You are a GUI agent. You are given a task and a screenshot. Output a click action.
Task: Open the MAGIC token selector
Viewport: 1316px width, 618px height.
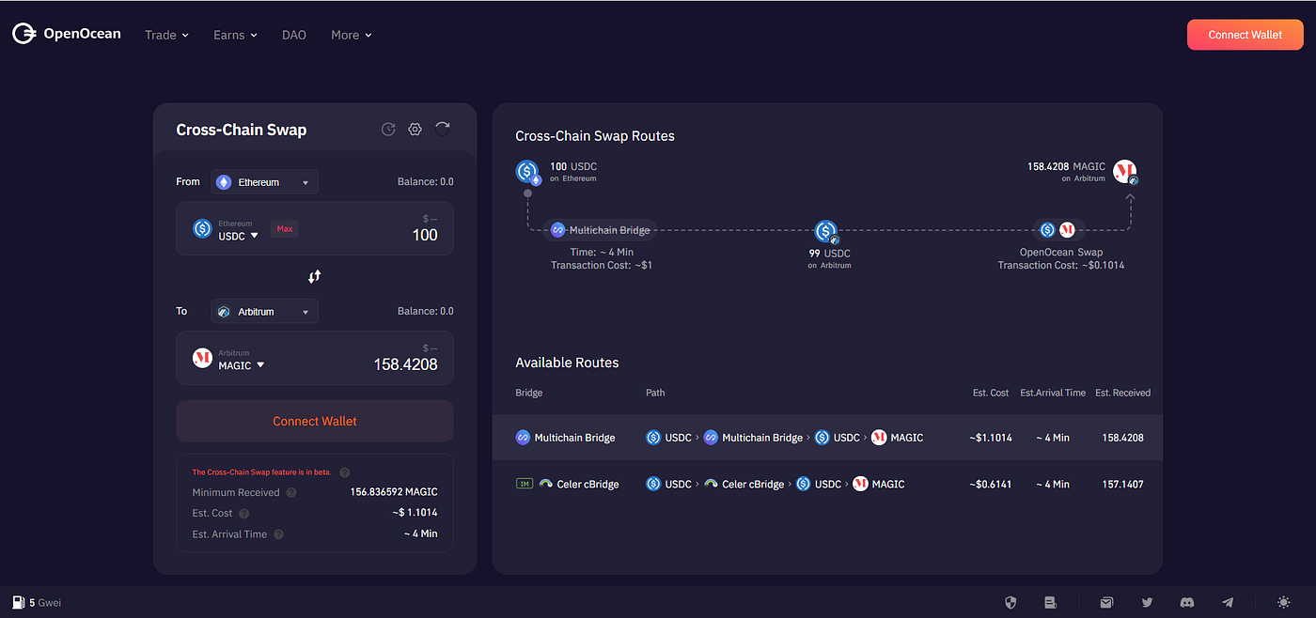[242, 365]
